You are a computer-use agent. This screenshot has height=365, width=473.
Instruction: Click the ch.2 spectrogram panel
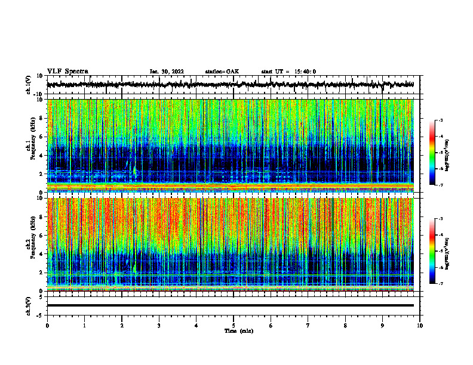point(230,245)
